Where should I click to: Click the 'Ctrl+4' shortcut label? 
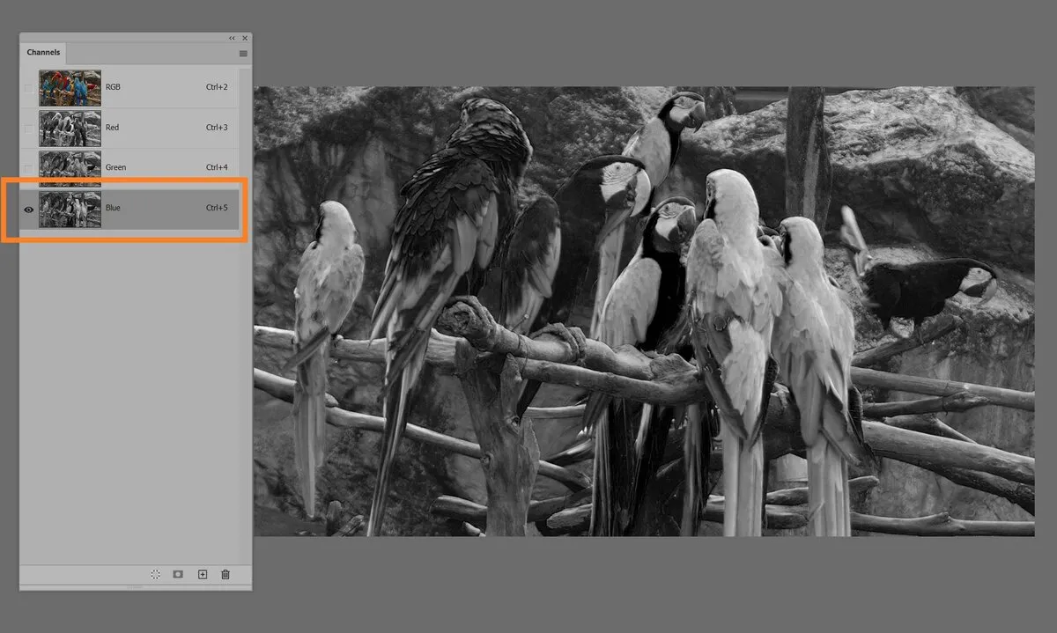[217, 167]
